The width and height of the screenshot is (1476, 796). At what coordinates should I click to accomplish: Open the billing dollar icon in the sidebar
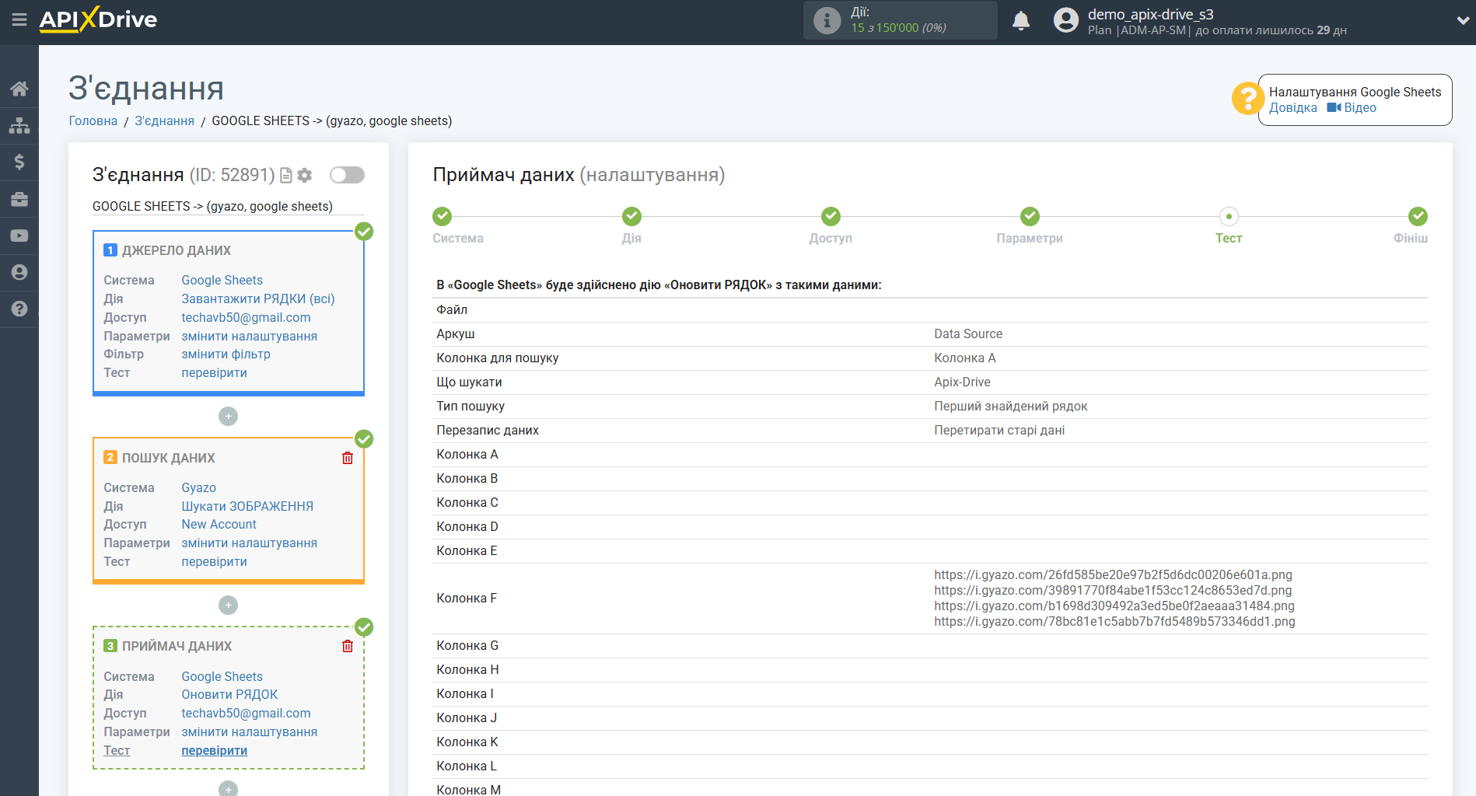pos(19,162)
